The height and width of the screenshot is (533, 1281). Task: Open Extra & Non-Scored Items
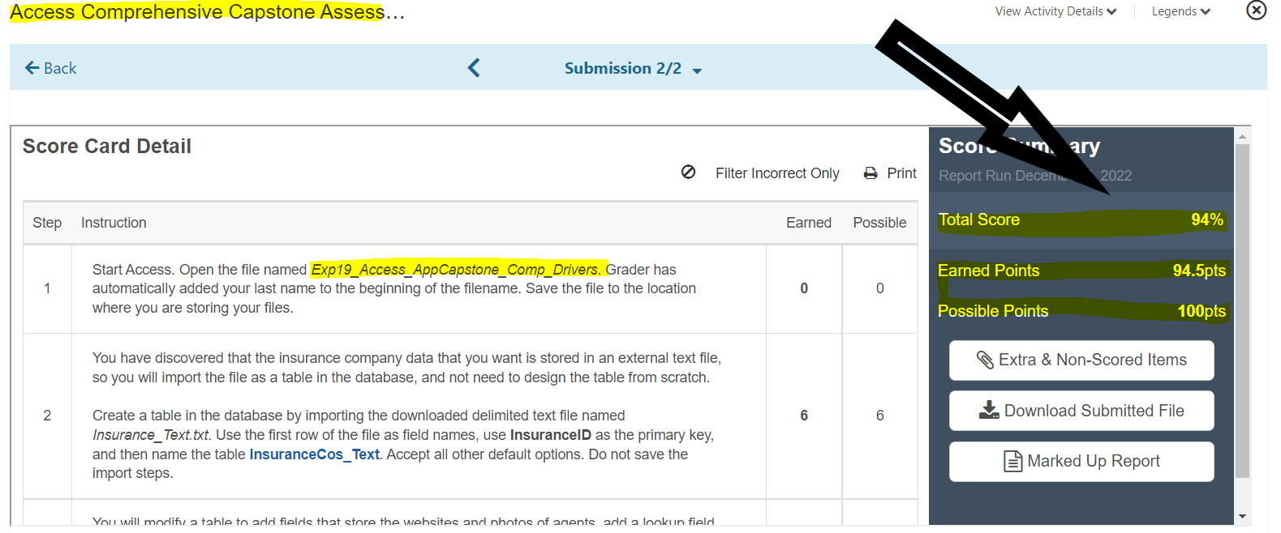pyautogui.click(x=1081, y=360)
